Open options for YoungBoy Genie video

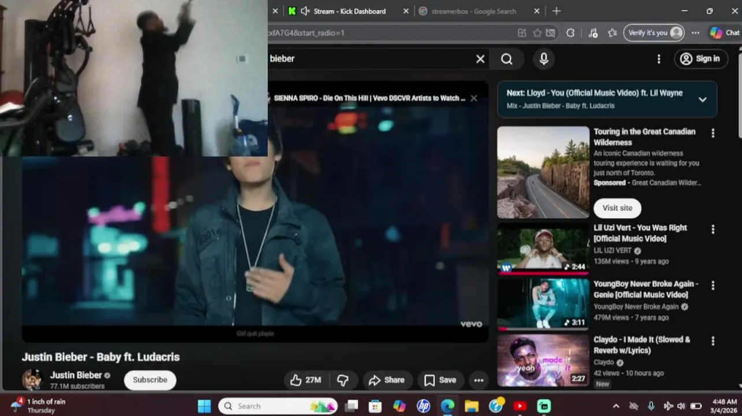point(713,286)
